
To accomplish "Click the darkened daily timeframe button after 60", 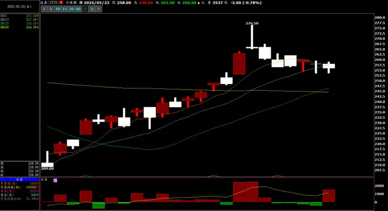I will (85, 9).
